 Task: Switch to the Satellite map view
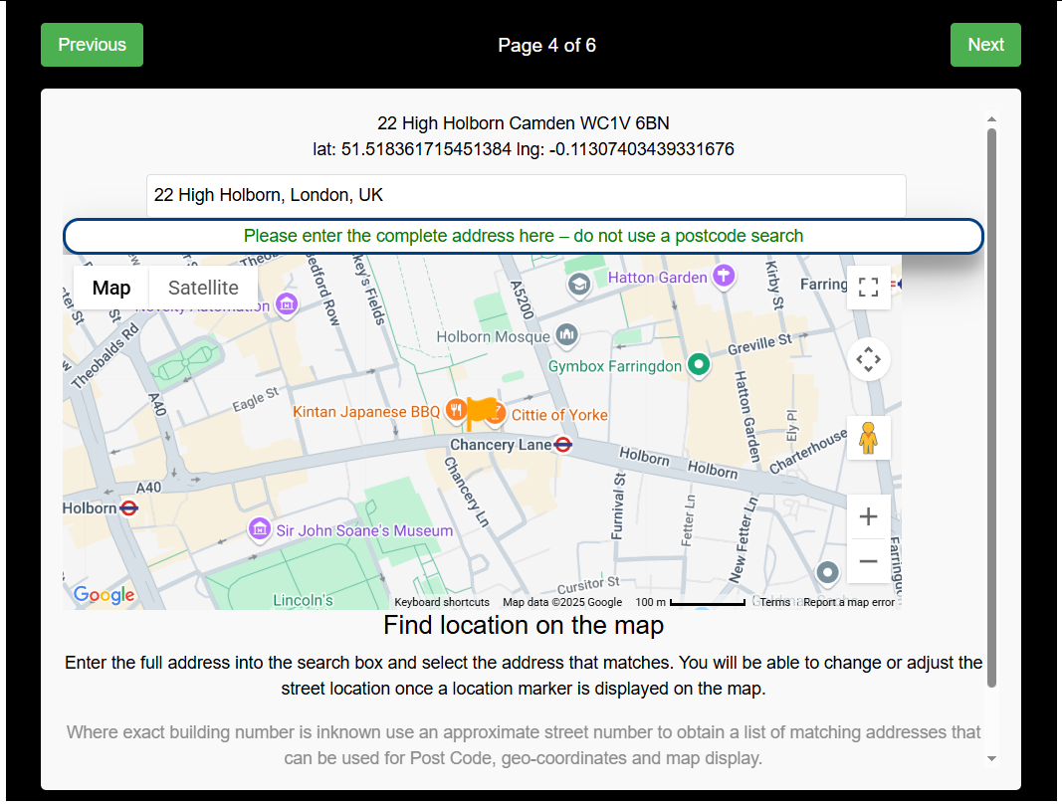pos(202,288)
